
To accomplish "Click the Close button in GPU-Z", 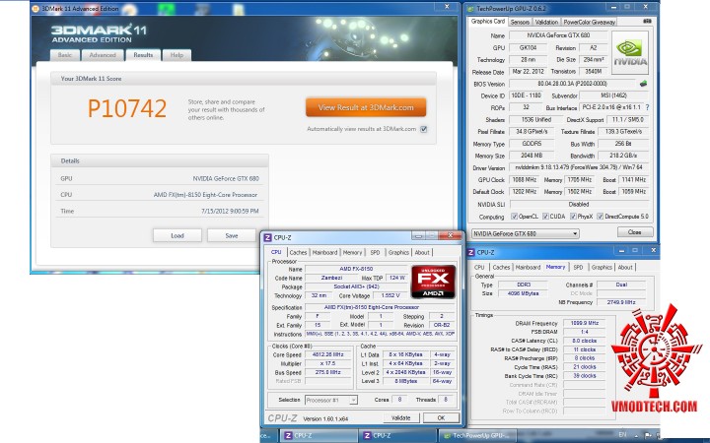I will click(635, 232).
